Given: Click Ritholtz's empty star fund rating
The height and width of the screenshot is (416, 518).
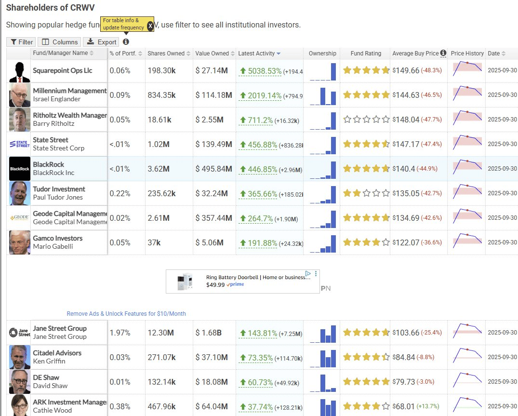Looking at the screenshot, I should pos(366,119).
